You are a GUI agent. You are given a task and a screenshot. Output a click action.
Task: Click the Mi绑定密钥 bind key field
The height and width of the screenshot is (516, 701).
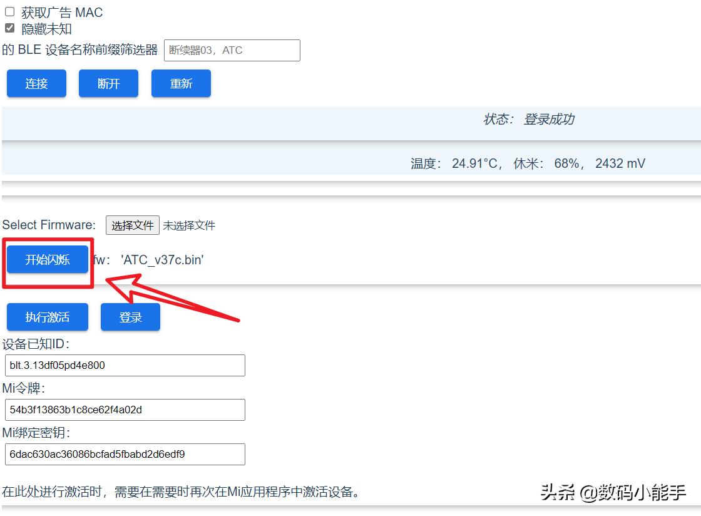pos(125,454)
